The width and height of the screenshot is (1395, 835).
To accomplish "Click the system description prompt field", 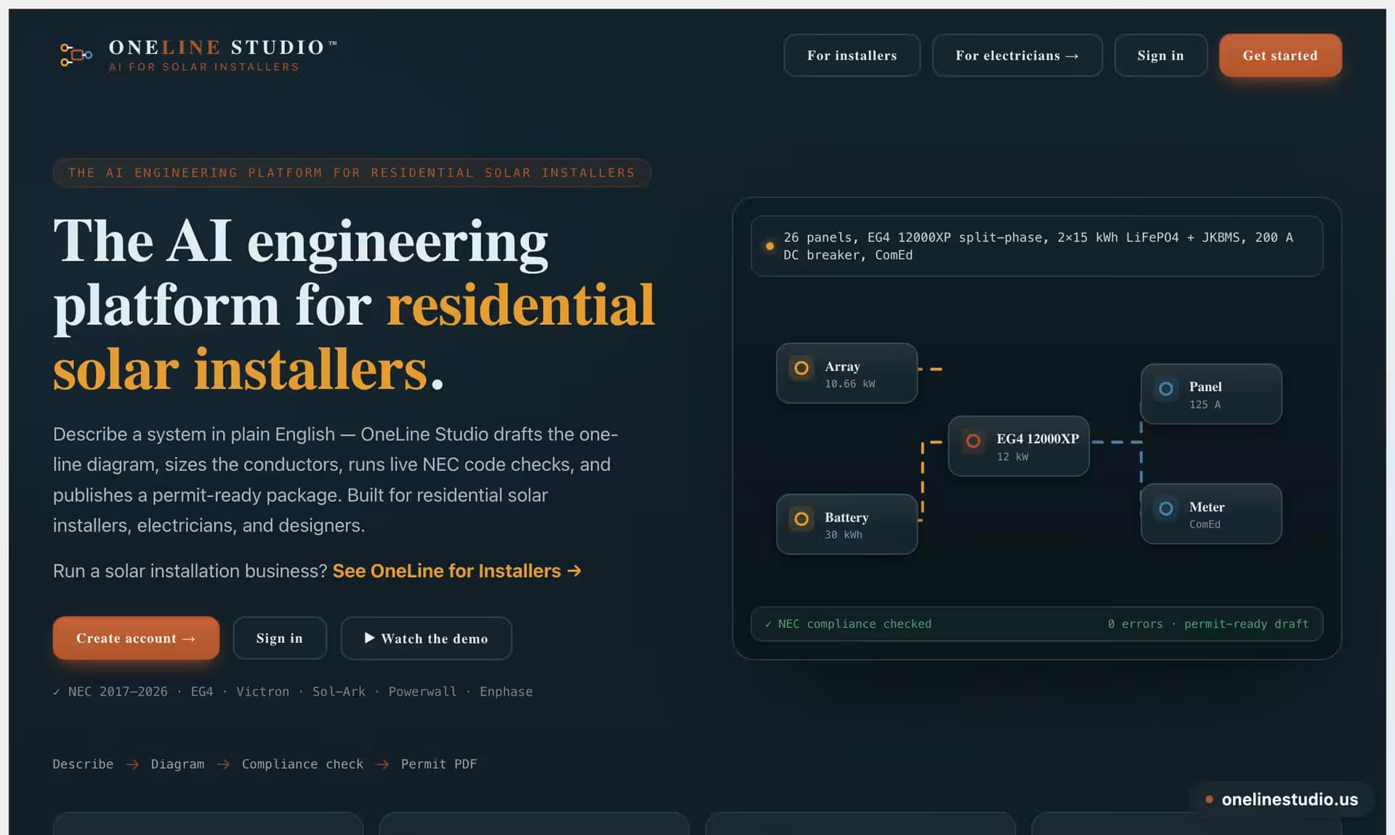I will click(1037, 246).
